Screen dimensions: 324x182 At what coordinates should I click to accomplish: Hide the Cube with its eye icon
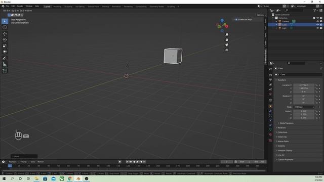317,25
